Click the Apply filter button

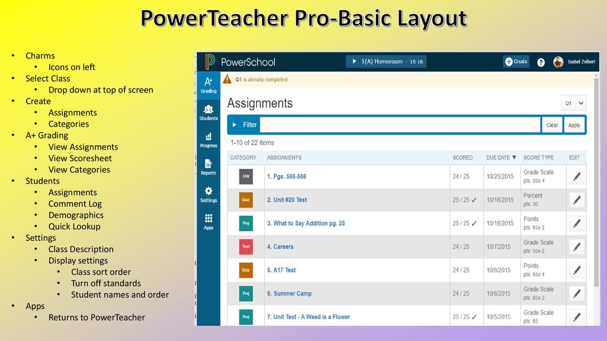(574, 125)
